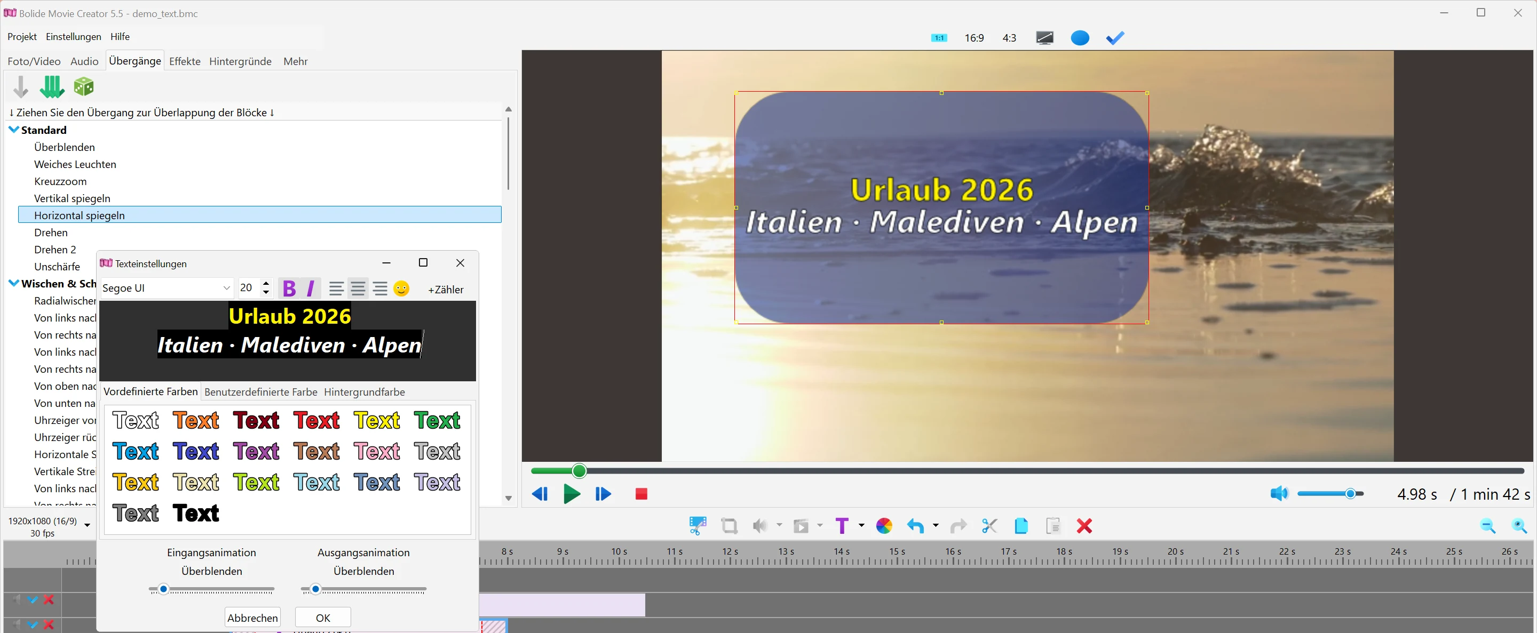Image resolution: width=1537 pixels, height=633 pixels.
Task: Adjust the Ausgangsanimation duration slider
Action: [x=316, y=589]
